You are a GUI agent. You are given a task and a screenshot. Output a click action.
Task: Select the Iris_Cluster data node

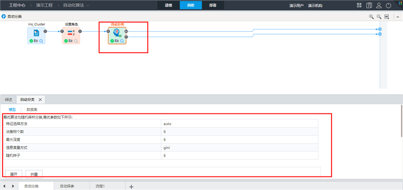[36, 35]
